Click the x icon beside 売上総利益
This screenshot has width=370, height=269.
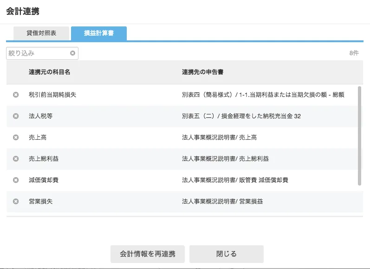coord(15,159)
